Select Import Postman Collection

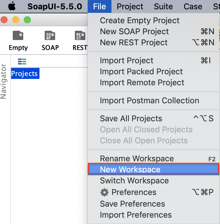coord(154,100)
